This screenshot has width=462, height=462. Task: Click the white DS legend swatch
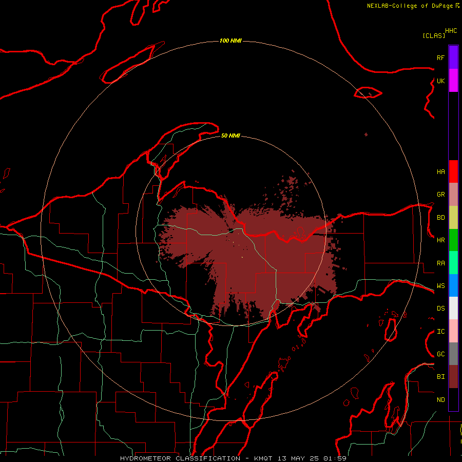453,308
